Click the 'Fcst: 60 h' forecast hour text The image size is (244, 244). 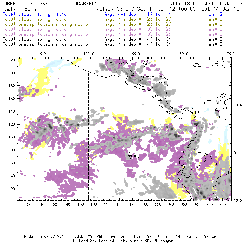click(18, 9)
